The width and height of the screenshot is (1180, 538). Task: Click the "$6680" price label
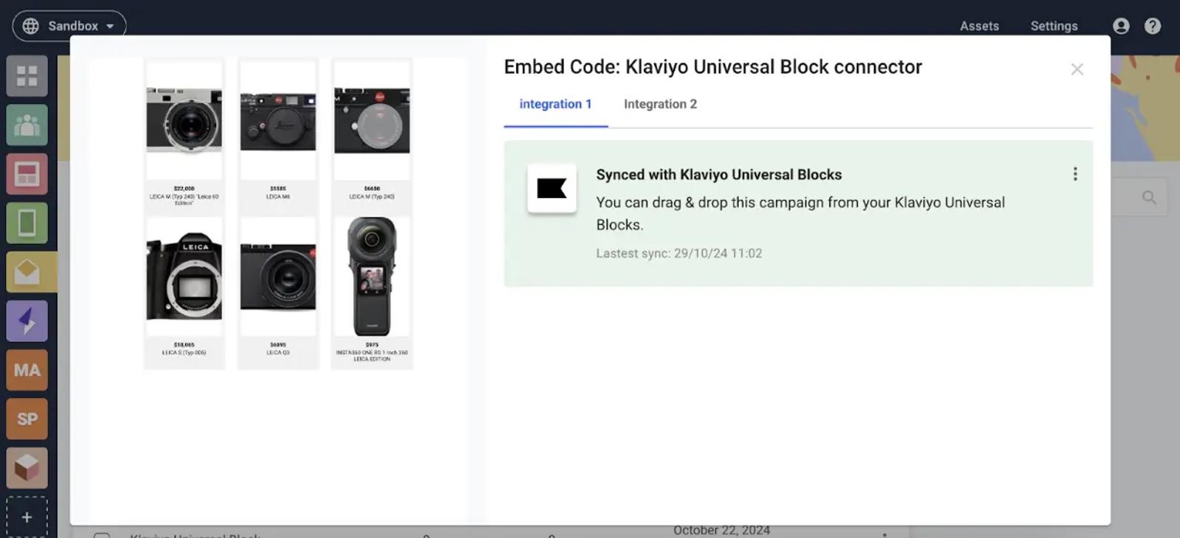coord(372,189)
